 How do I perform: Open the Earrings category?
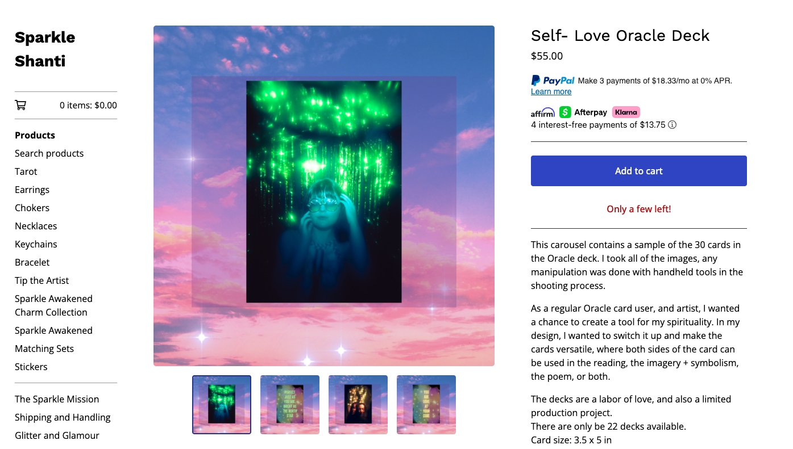pyautogui.click(x=32, y=190)
